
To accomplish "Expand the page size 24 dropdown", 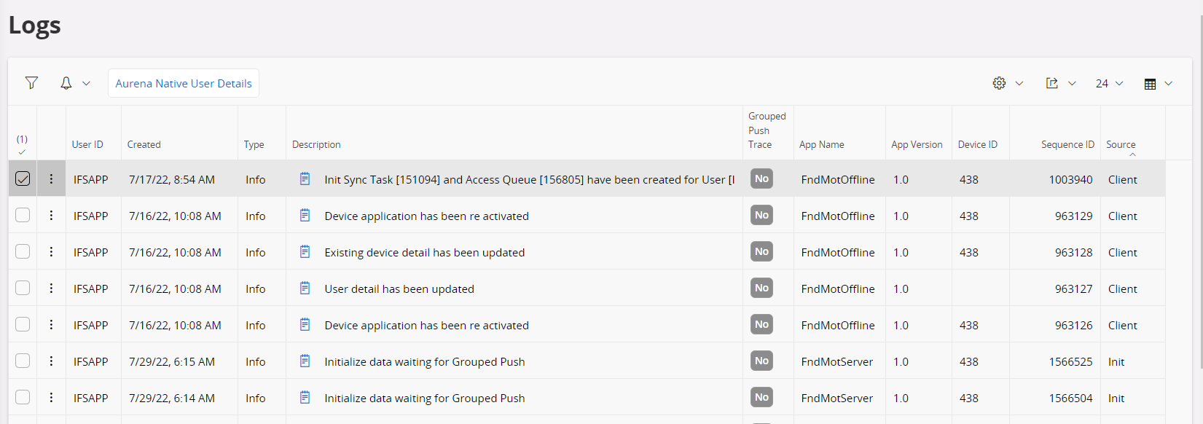I will tap(1109, 84).
